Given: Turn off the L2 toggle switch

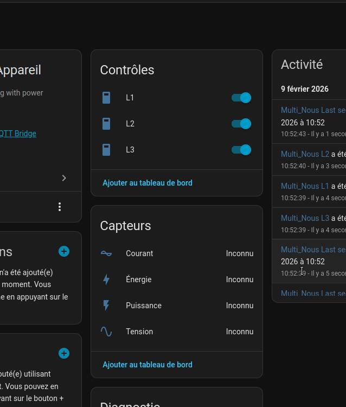Looking at the screenshot, I should click(241, 124).
